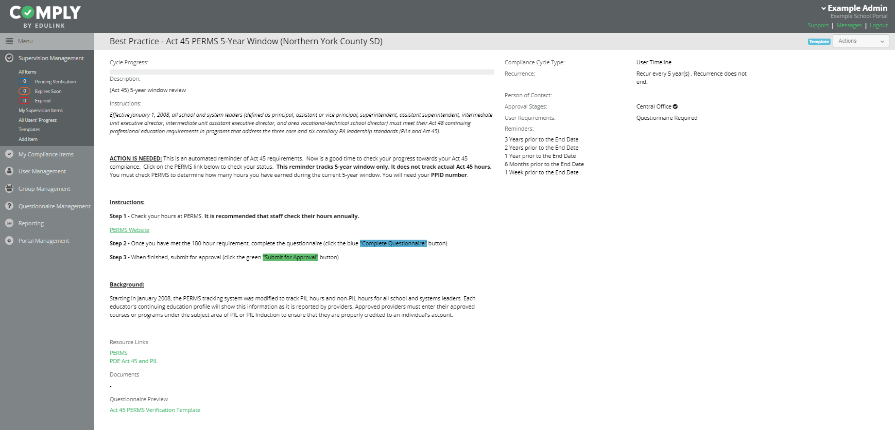Click the 'Background:' heading

127,284
